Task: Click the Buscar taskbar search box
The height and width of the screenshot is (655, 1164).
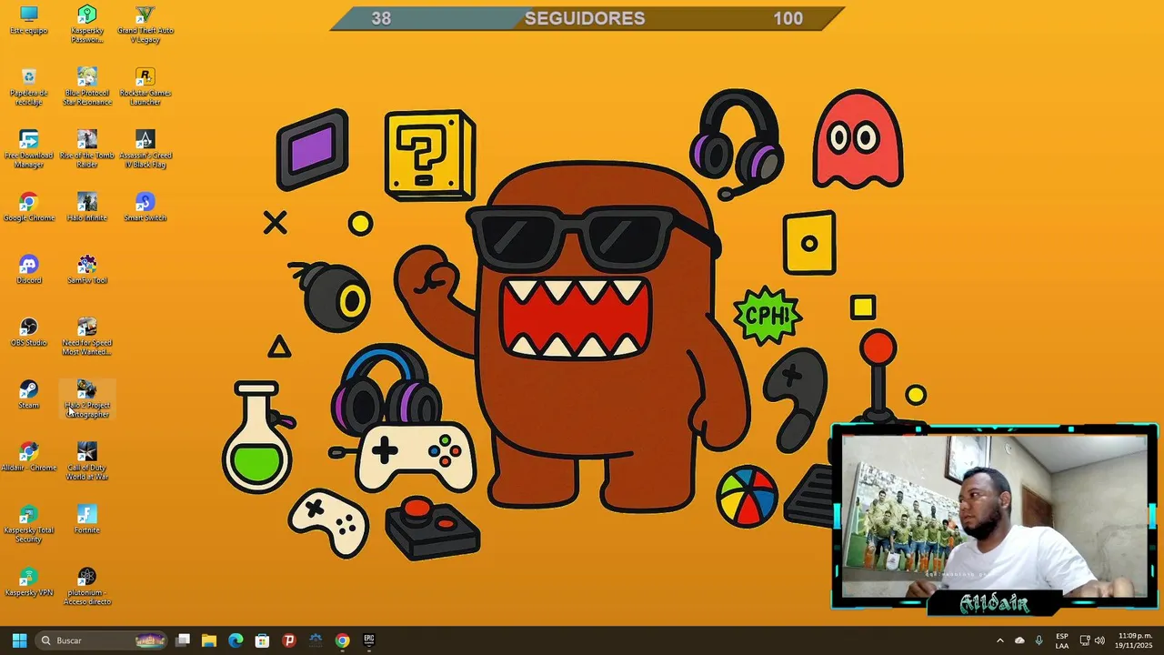Action: click(102, 640)
